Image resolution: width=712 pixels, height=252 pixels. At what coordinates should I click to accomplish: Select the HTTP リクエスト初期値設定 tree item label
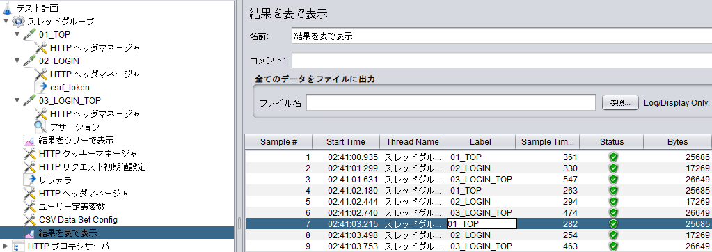[92, 166]
